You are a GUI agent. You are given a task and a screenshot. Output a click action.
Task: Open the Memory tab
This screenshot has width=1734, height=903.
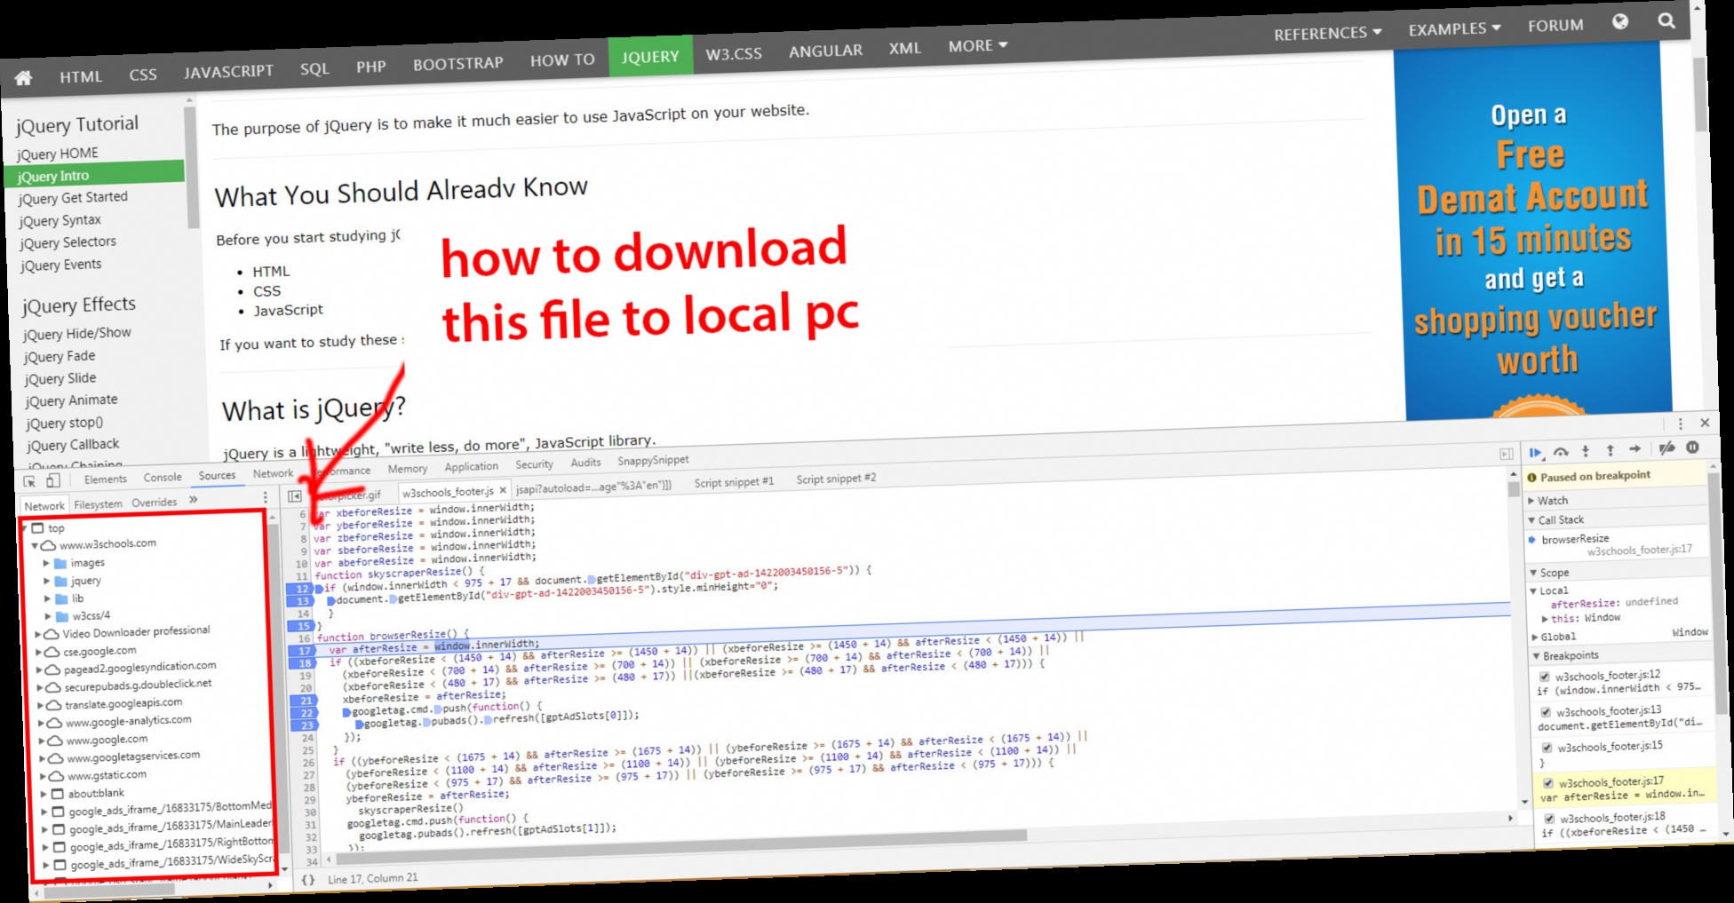click(x=408, y=469)
